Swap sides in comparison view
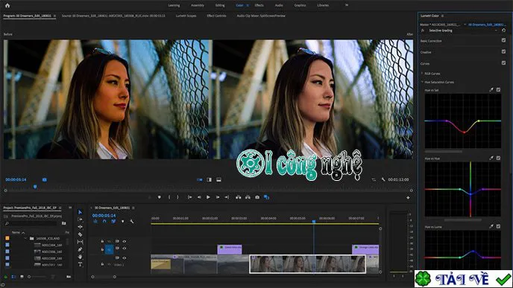The height and width of the screenshot is (288, 513). coord(374,180)
